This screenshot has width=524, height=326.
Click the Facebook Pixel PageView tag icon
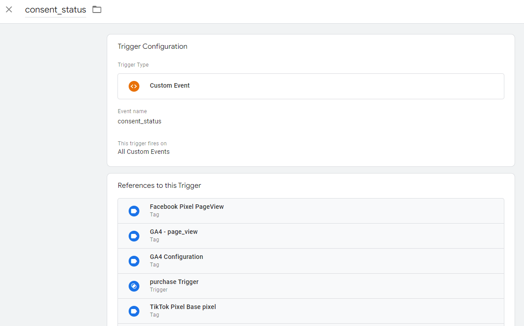[x=134, y=211]
